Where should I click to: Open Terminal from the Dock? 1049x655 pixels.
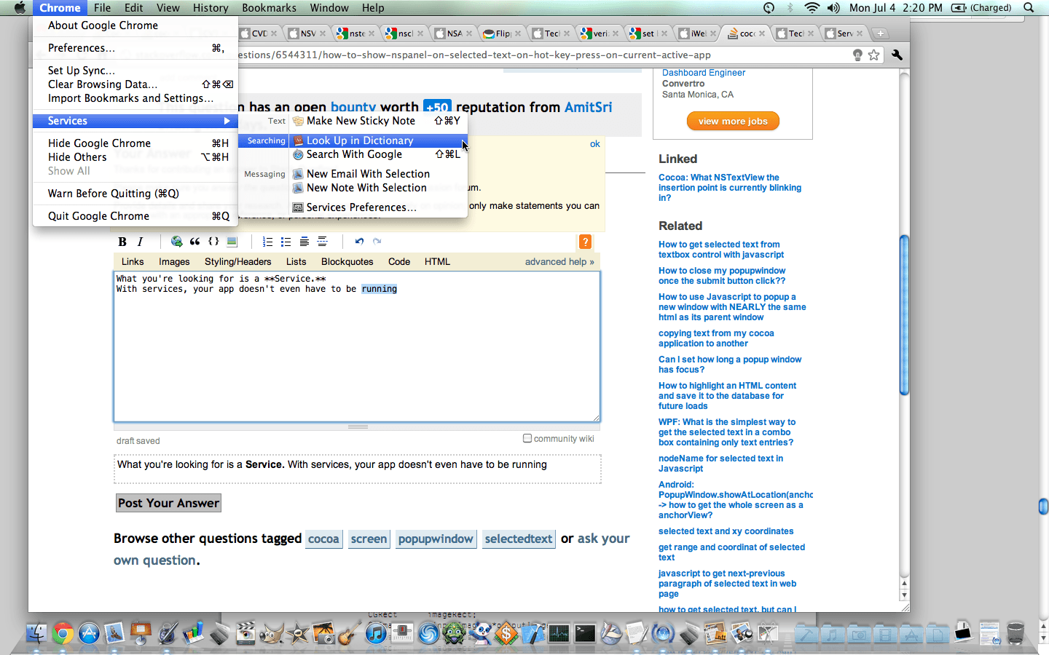coord(585,633)
